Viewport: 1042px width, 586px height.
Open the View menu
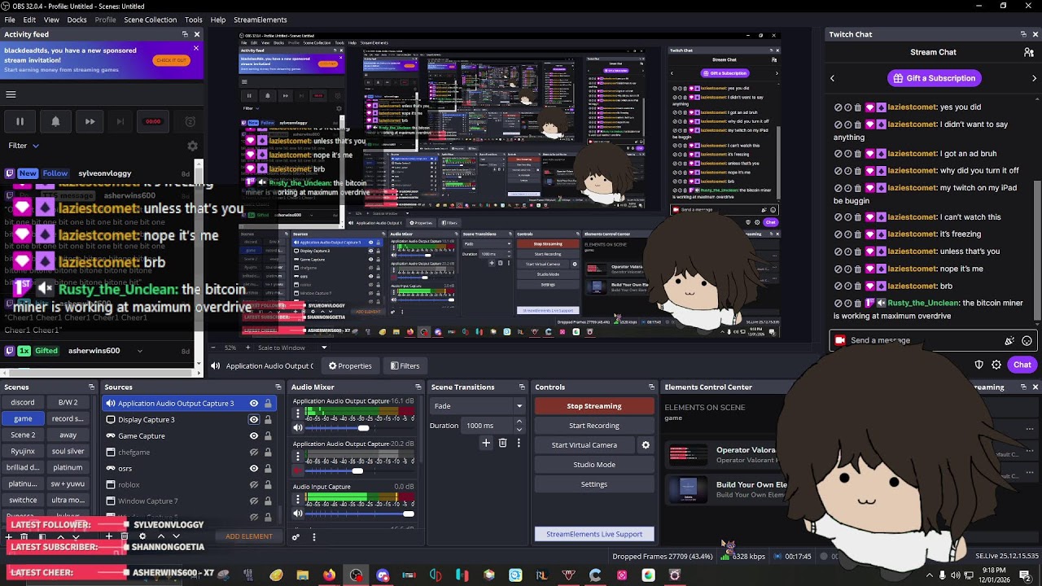(x=51, y=20)
